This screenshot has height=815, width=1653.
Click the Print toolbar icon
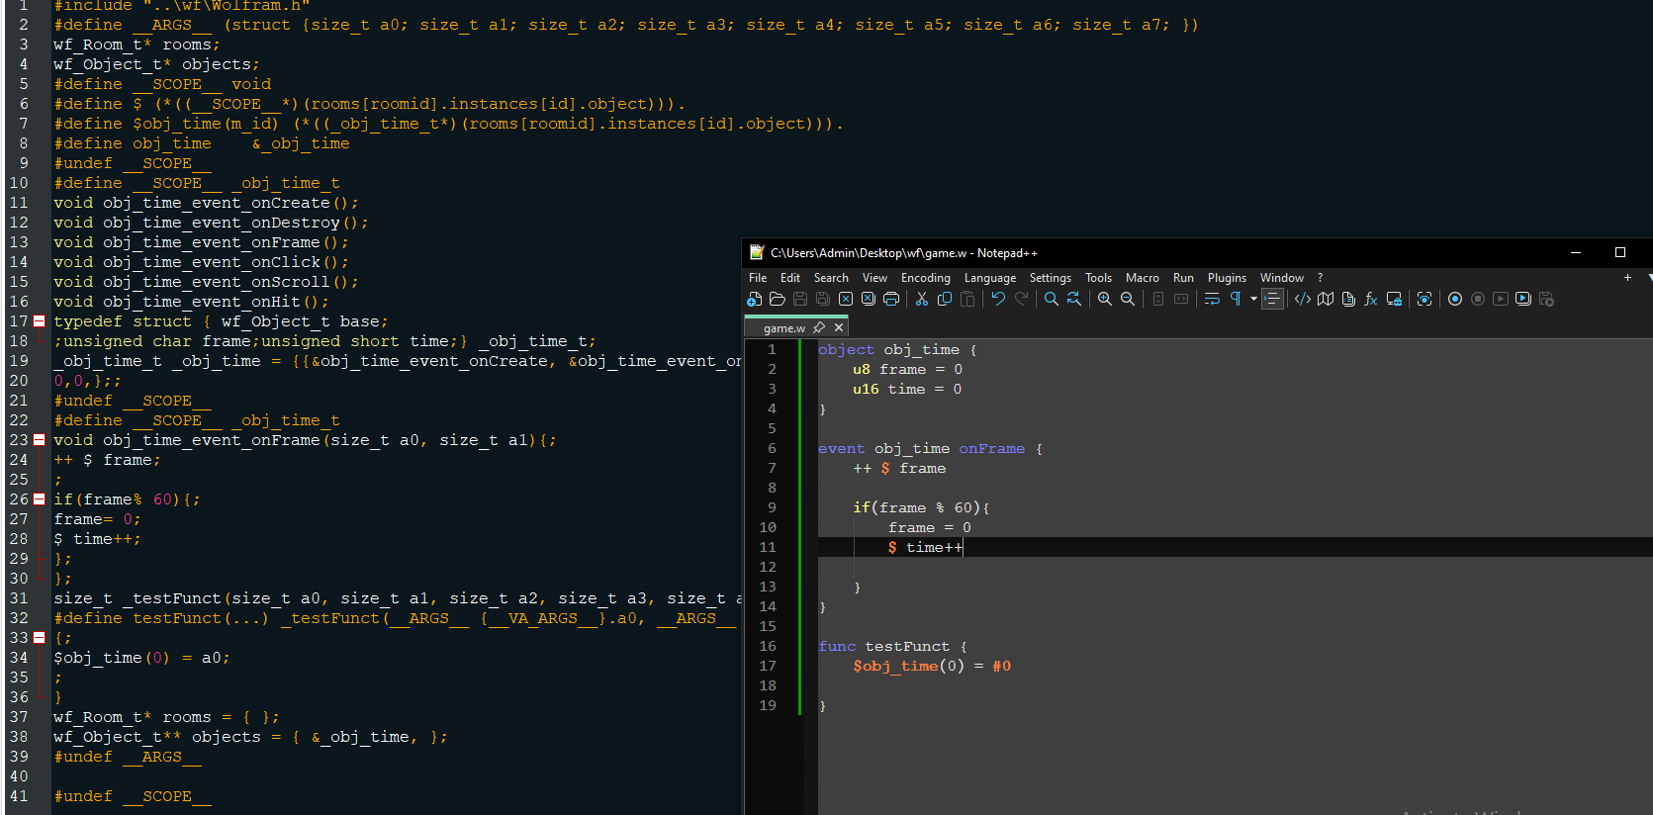[x=891, y=299]
